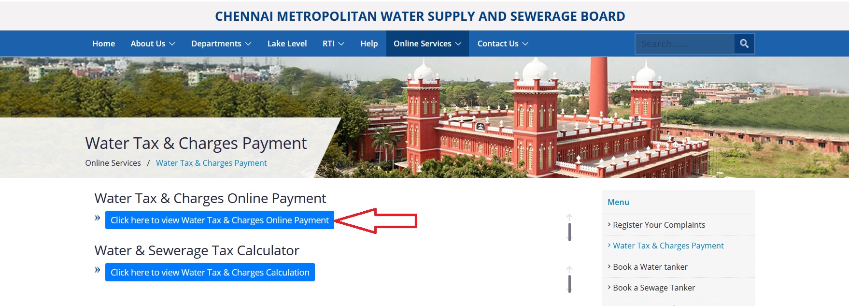Screen dimensions: 849x306
Task: Open Register Your Complaints link
Action: coord(659,225)
